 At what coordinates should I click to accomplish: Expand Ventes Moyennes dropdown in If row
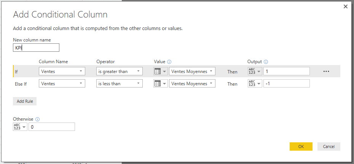click(192, 71)
